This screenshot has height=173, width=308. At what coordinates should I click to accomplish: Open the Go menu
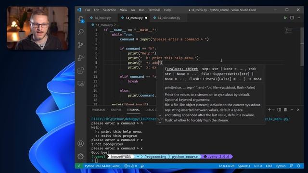pos(133,10)
